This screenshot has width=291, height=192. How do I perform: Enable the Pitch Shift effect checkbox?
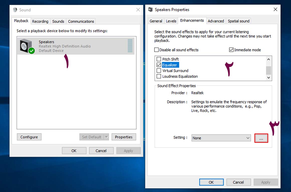point(159,59)
